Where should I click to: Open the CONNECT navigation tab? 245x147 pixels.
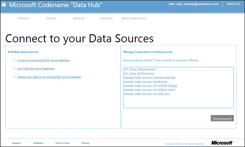pyautogui.click(x=24, y=18)
